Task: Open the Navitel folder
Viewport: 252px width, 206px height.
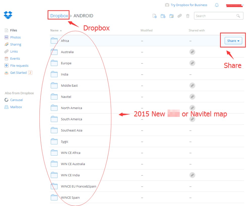Action: (66, 97)
